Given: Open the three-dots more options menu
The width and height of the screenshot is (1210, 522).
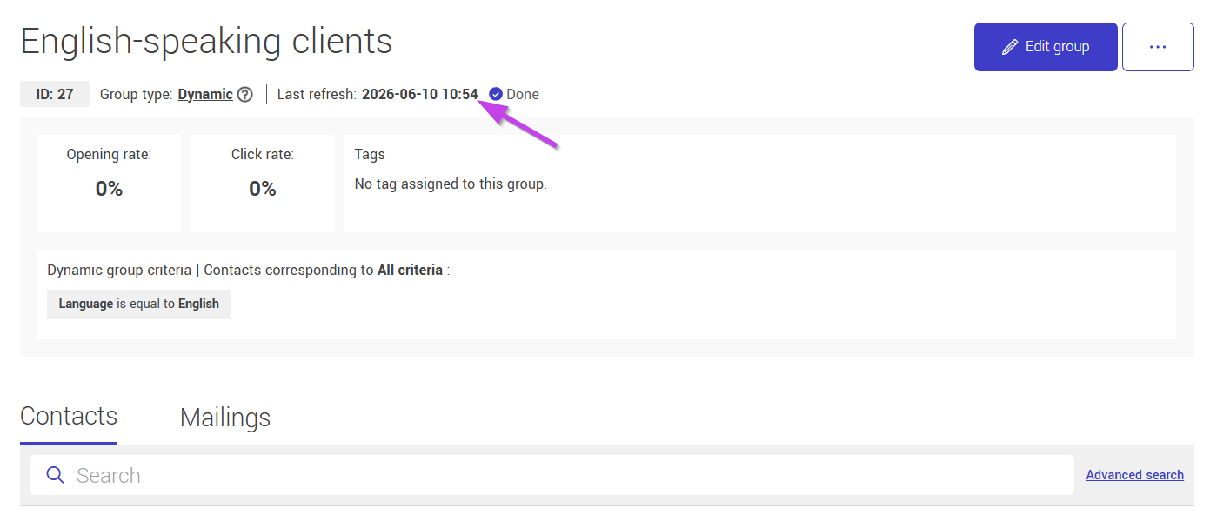Looking at the screenshot, I should (1158, 47).
